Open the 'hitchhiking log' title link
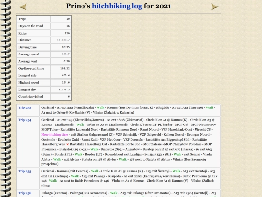 click(x=117, y=6)
